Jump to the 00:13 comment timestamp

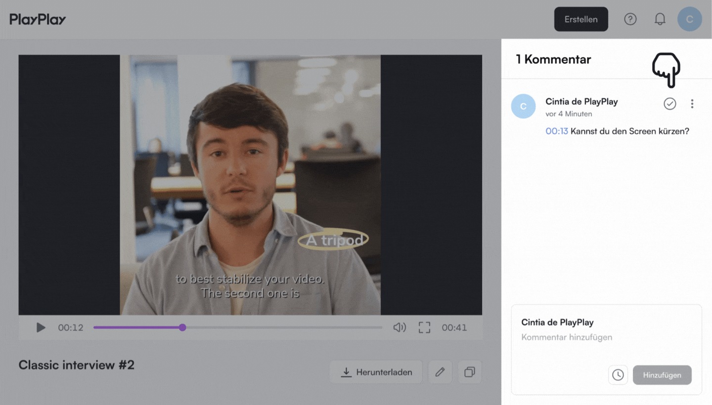[557, 131]
